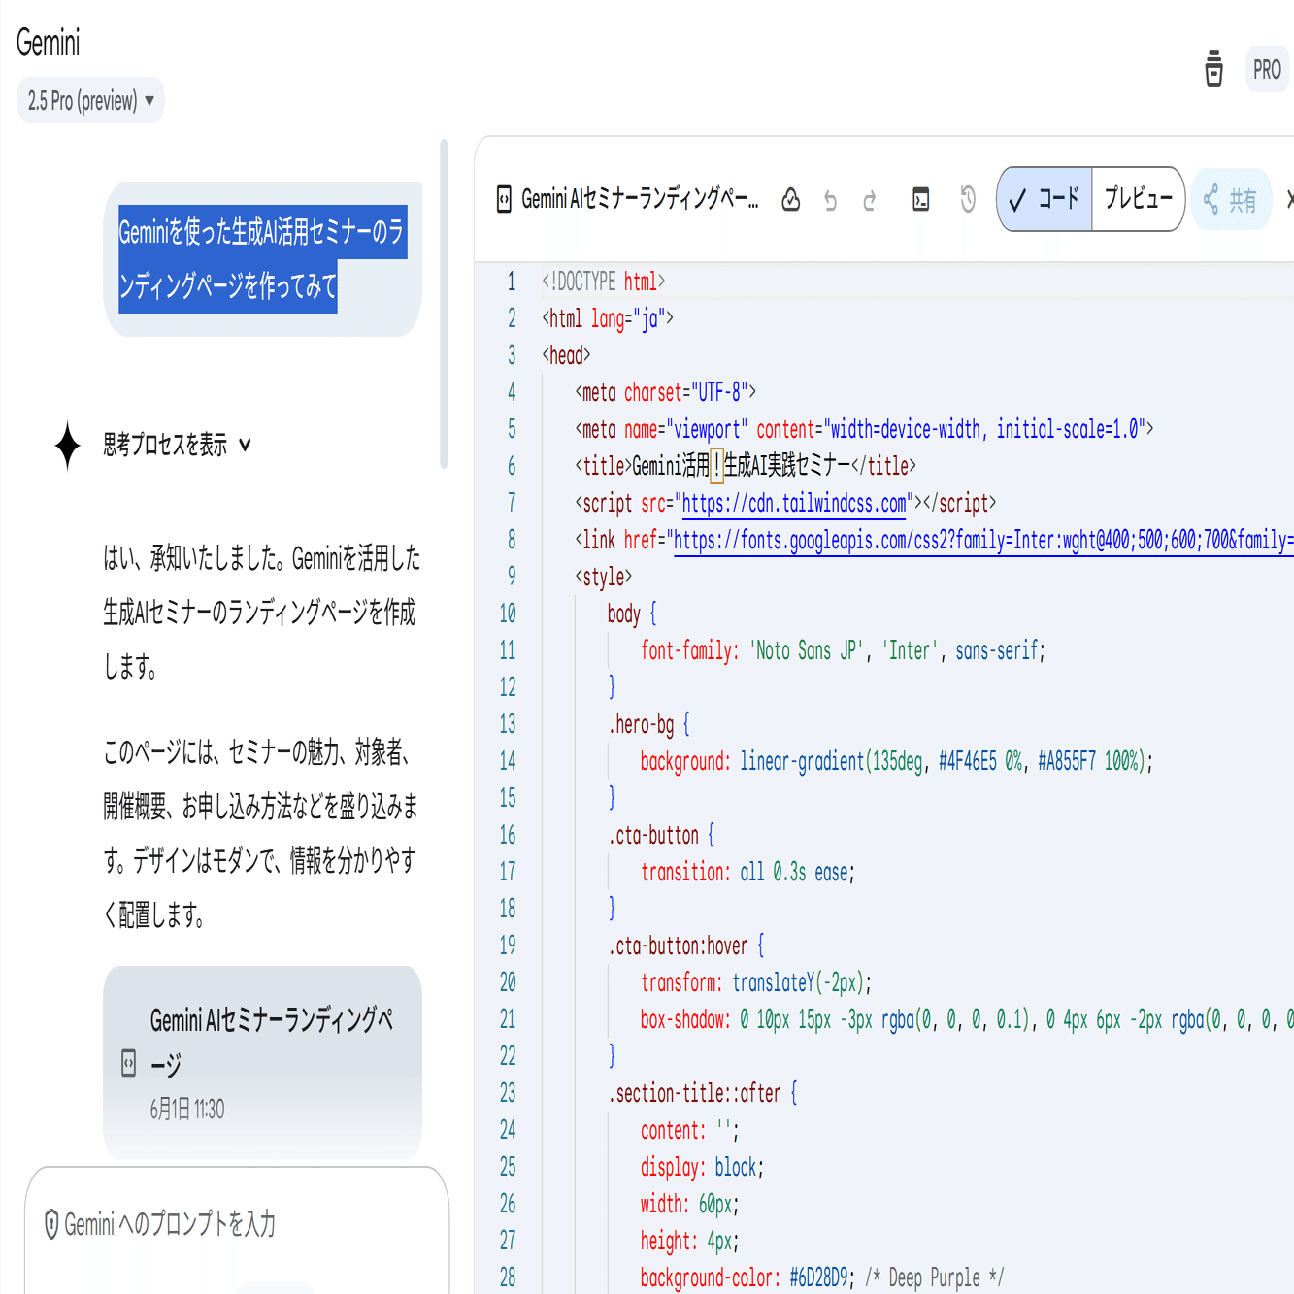Screen dimensions: 1294x1294
Task: Click the cloud save icon next to the title
Action: (x=791, y=199)
